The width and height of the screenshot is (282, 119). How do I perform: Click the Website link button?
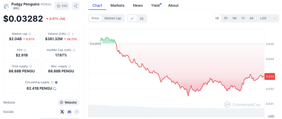click(68, 103)
